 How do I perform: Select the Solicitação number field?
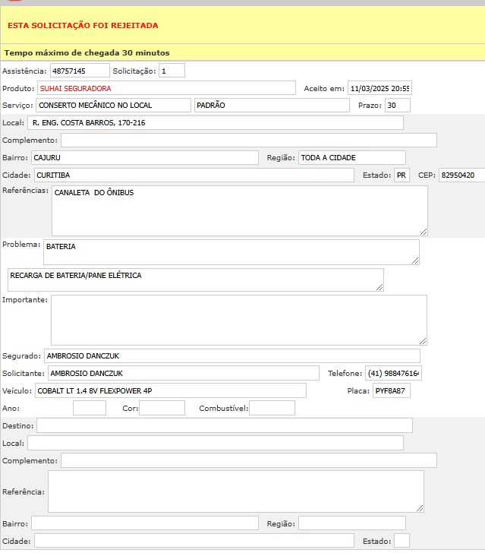pos(172,71)
